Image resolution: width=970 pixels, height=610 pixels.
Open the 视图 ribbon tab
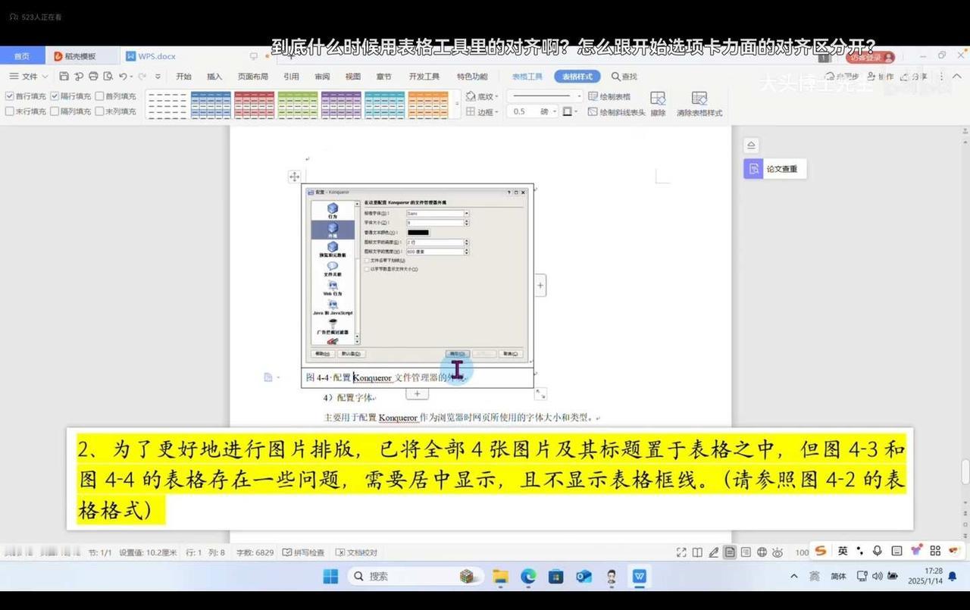353,77
